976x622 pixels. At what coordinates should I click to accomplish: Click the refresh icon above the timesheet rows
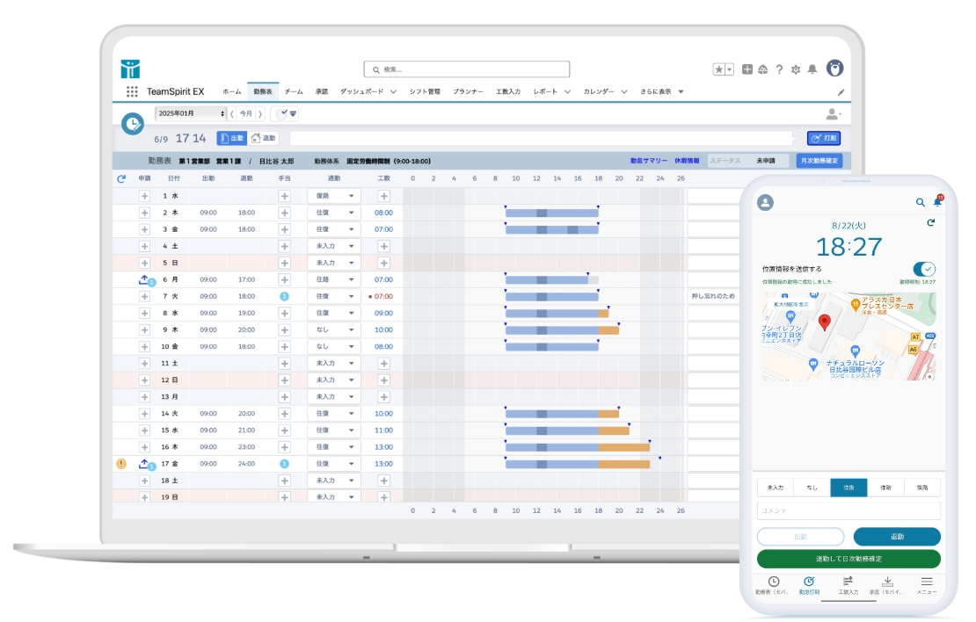pyautogui.click(x=121, y=178)
